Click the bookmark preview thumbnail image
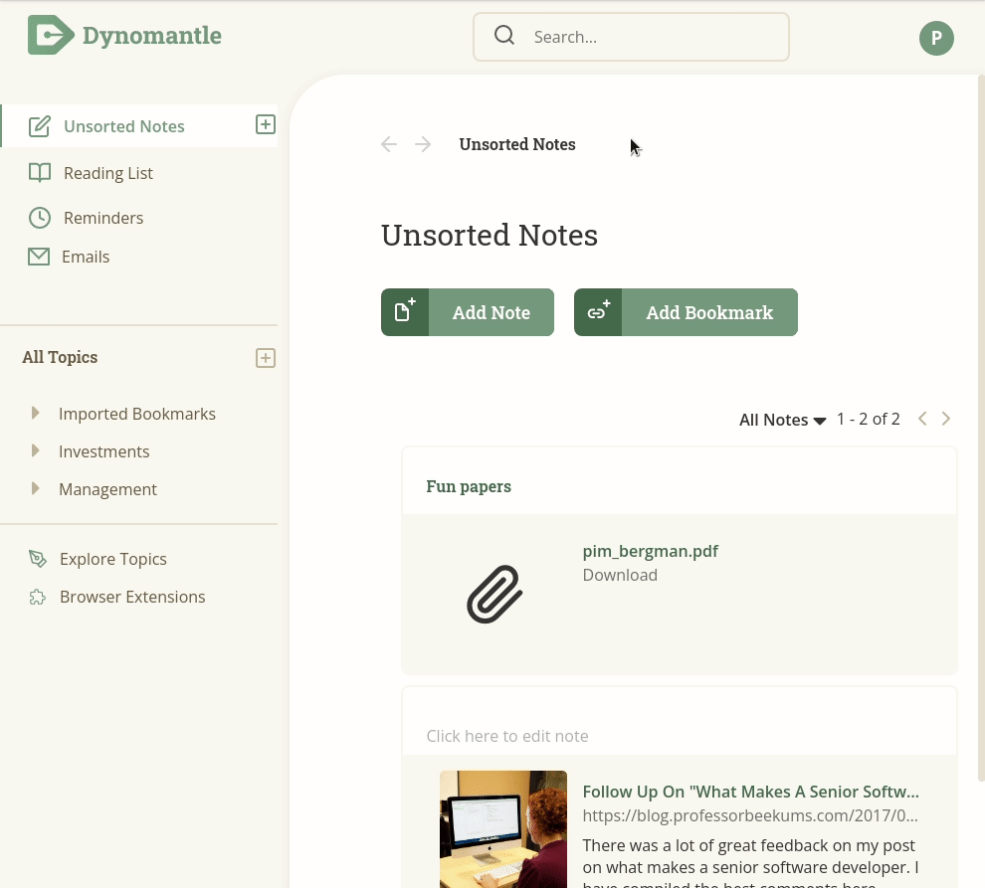The image size is (985, 888). tap(503, 829)
